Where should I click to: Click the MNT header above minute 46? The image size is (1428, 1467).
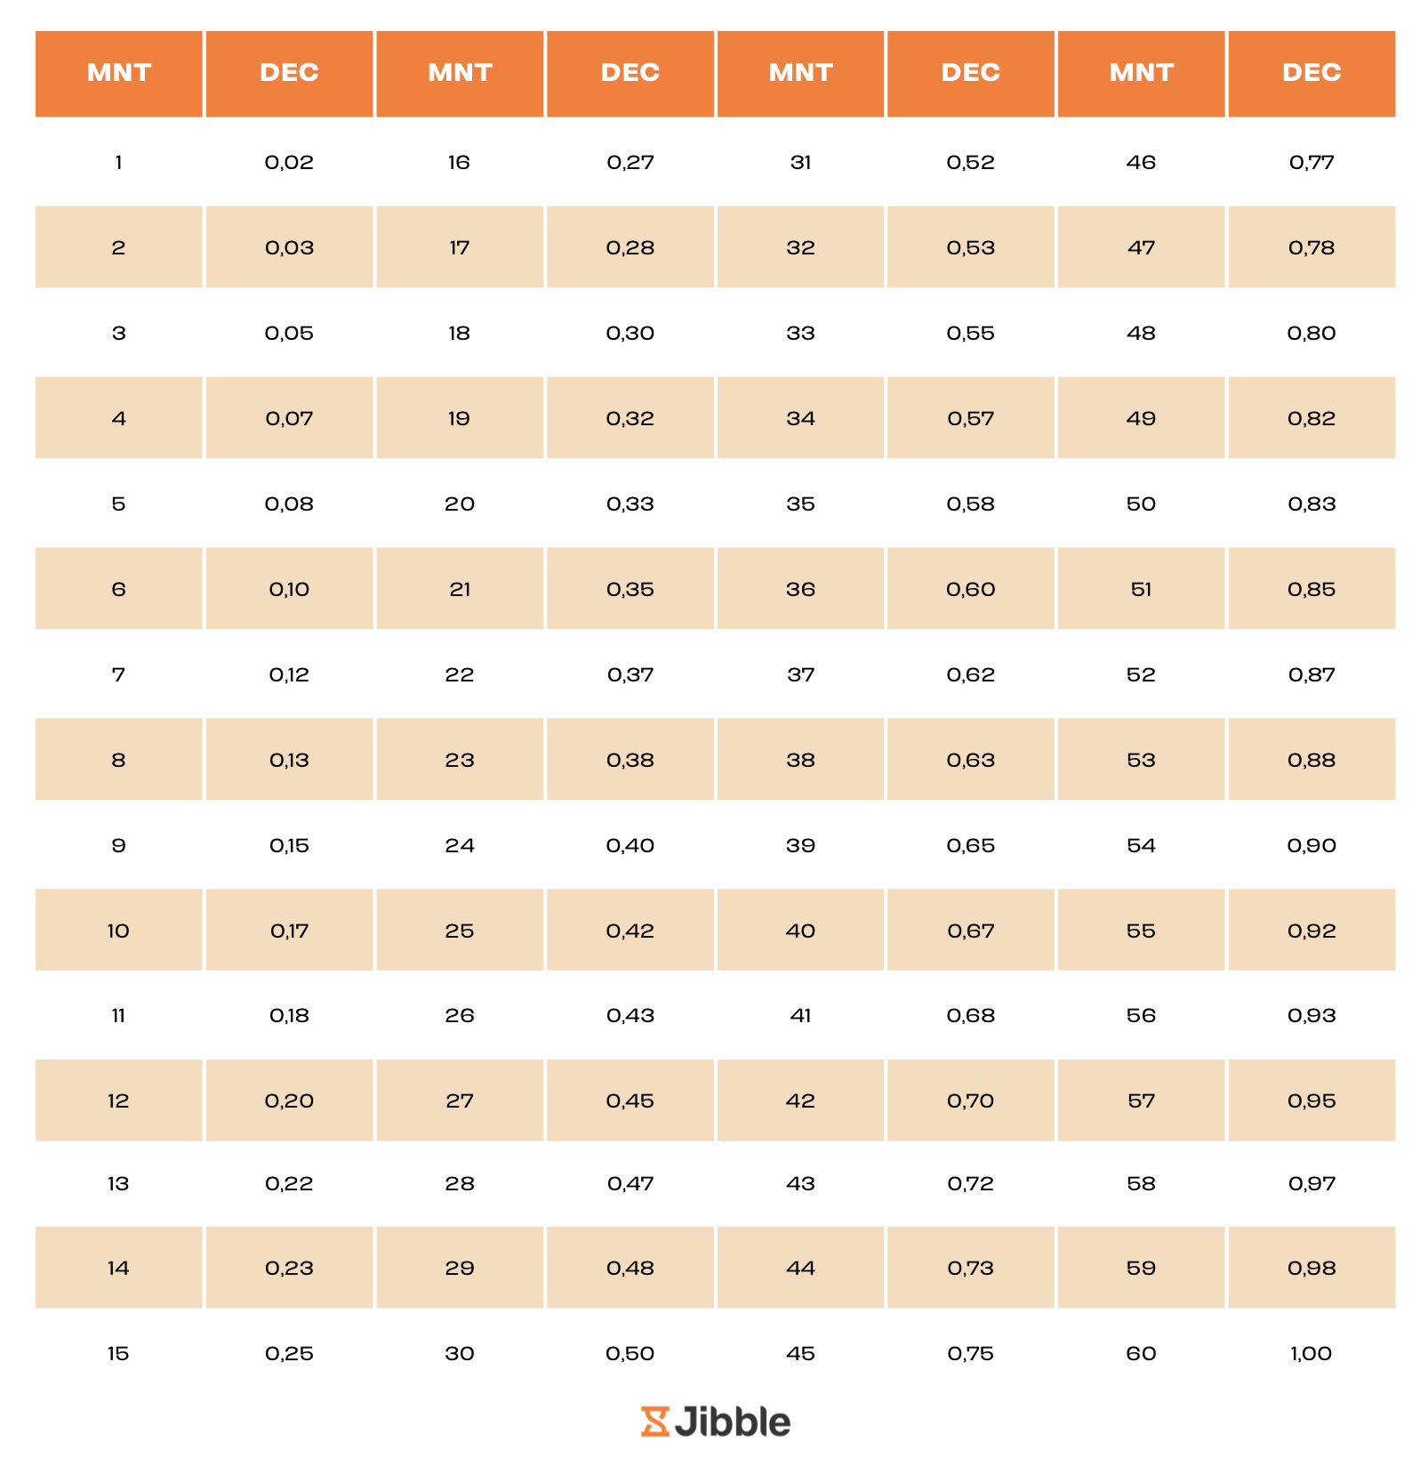pyautogui.click(x=1141, y=73)
